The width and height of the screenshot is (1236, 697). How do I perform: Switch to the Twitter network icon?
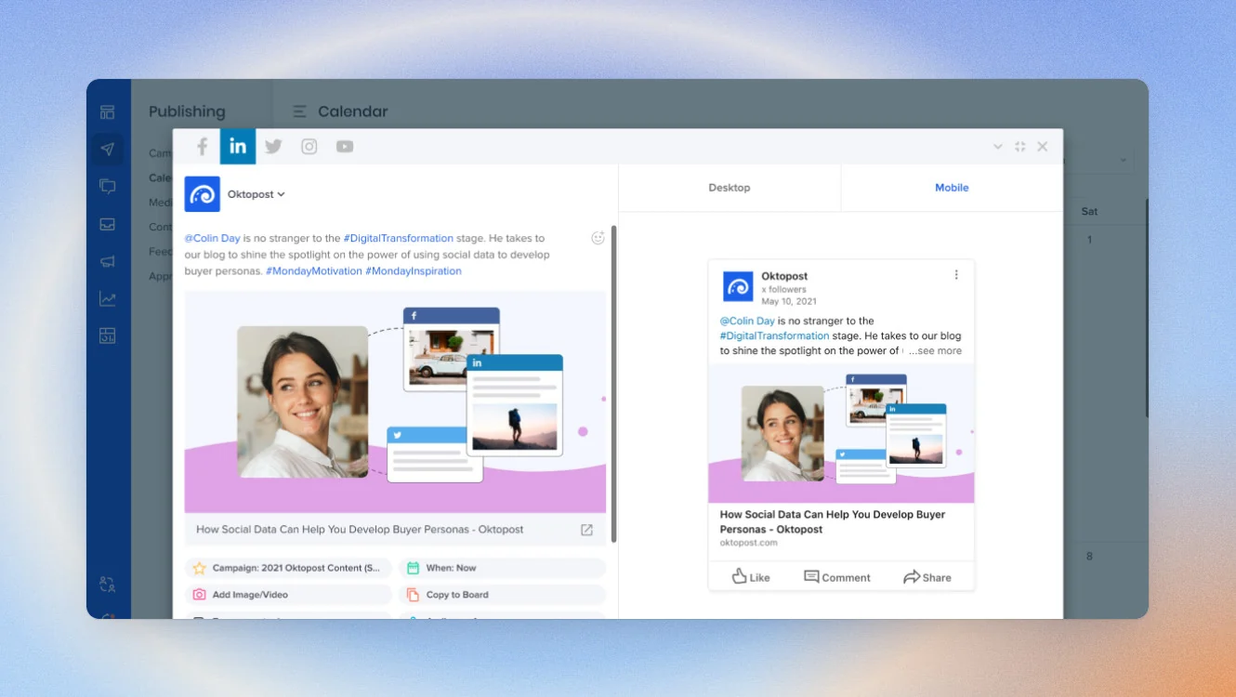point(273,147)
